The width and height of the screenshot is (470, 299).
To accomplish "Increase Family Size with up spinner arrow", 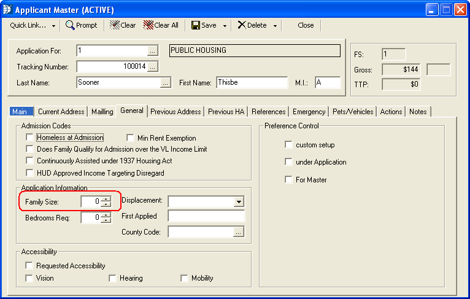I will click(106, 198).
